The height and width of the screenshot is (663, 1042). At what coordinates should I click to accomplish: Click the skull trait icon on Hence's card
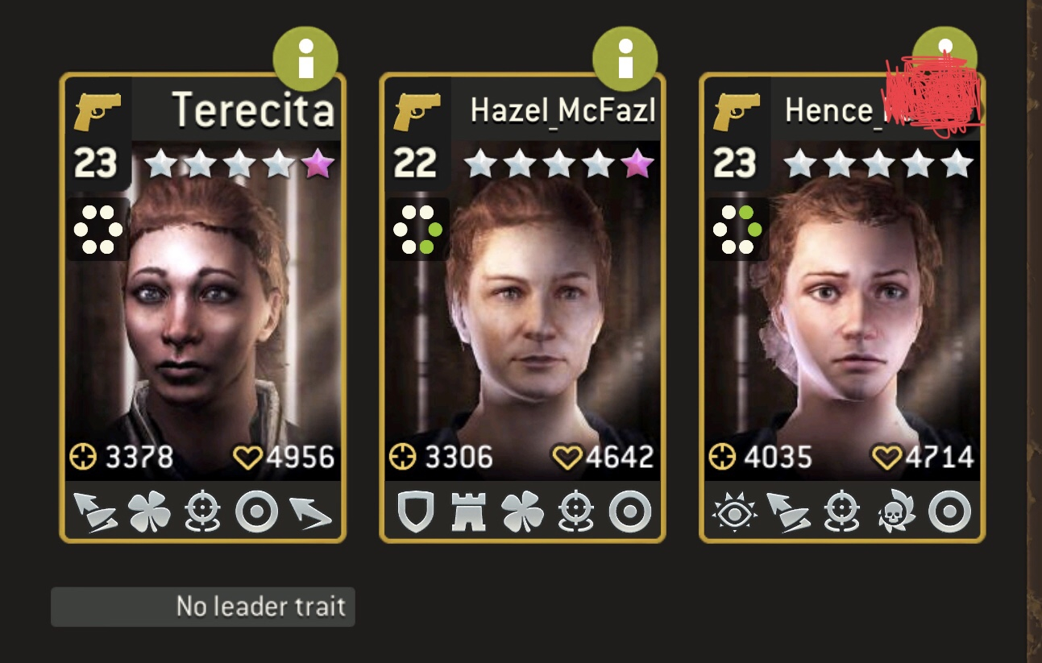(895, 512)
